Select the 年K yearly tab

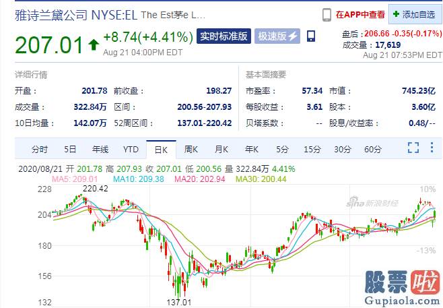(x=251, y=149)
